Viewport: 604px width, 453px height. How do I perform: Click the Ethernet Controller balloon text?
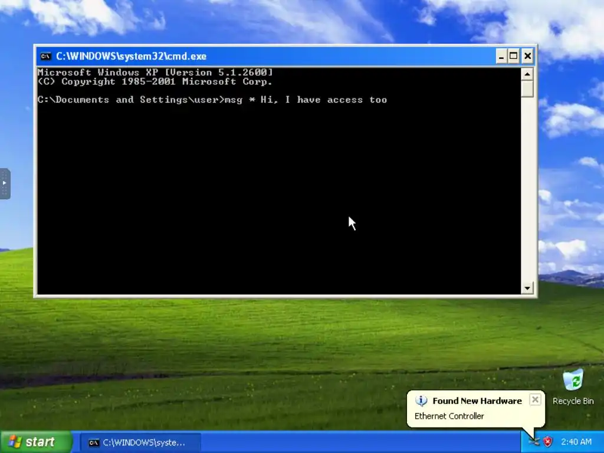coord(449,416)
